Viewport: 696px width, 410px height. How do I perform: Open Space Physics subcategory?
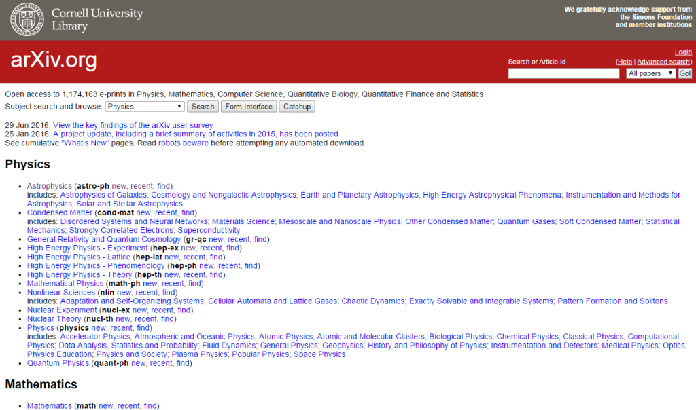pyautogui.click(x=319, y=354)
